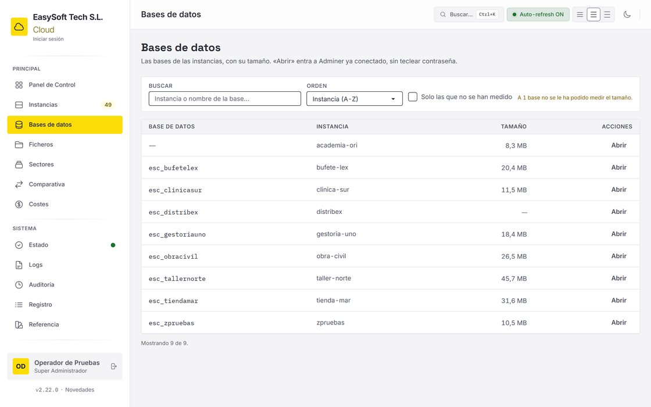The height and width of the screenshot is (407, 651).
Task: Click Abrir in the distribex row
Action: tap(618, 212)
